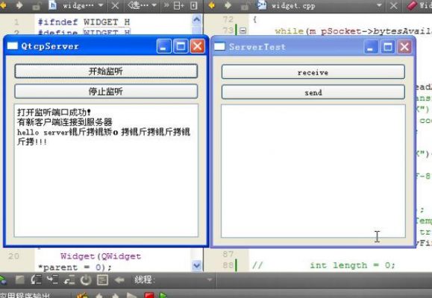The height and width of the screenshot is (298, 432).
Task: Click the QtcpServer title bar window icon
Action: point(13,45)
